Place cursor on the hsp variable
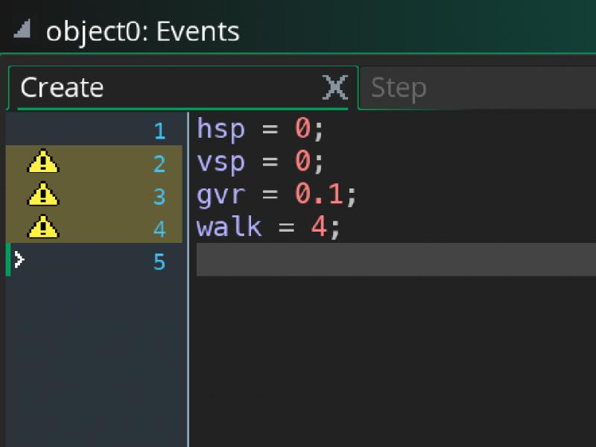 (x=221, y=129)
